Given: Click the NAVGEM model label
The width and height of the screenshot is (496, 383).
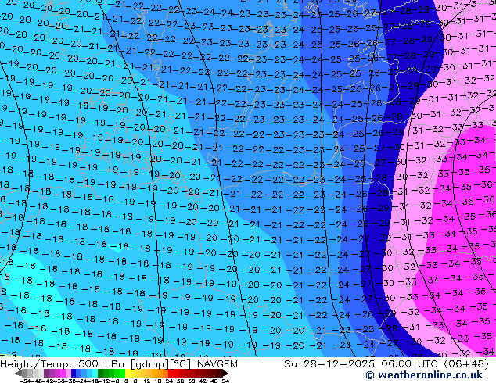Looking at the screenshot, I should (x=217, y=364).
